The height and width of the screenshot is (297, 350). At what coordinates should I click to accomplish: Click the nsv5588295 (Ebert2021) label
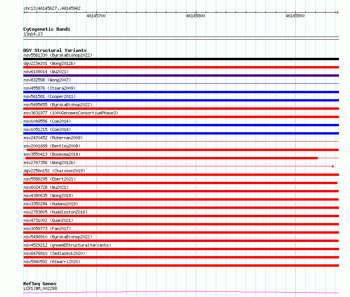50,179
